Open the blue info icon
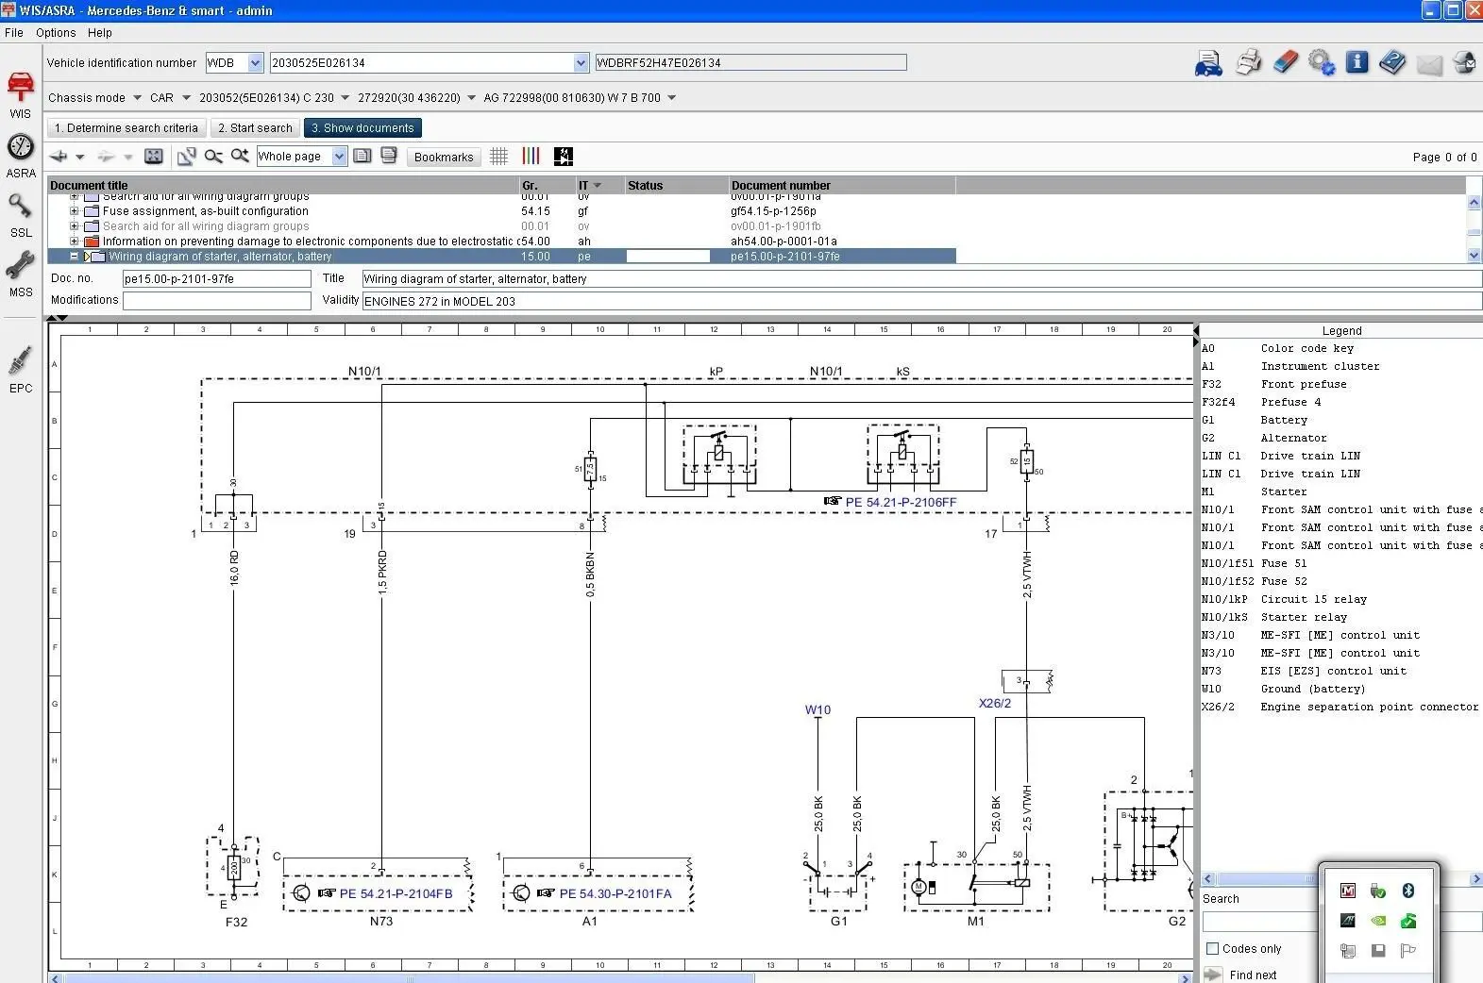 tap(1357, 63)
